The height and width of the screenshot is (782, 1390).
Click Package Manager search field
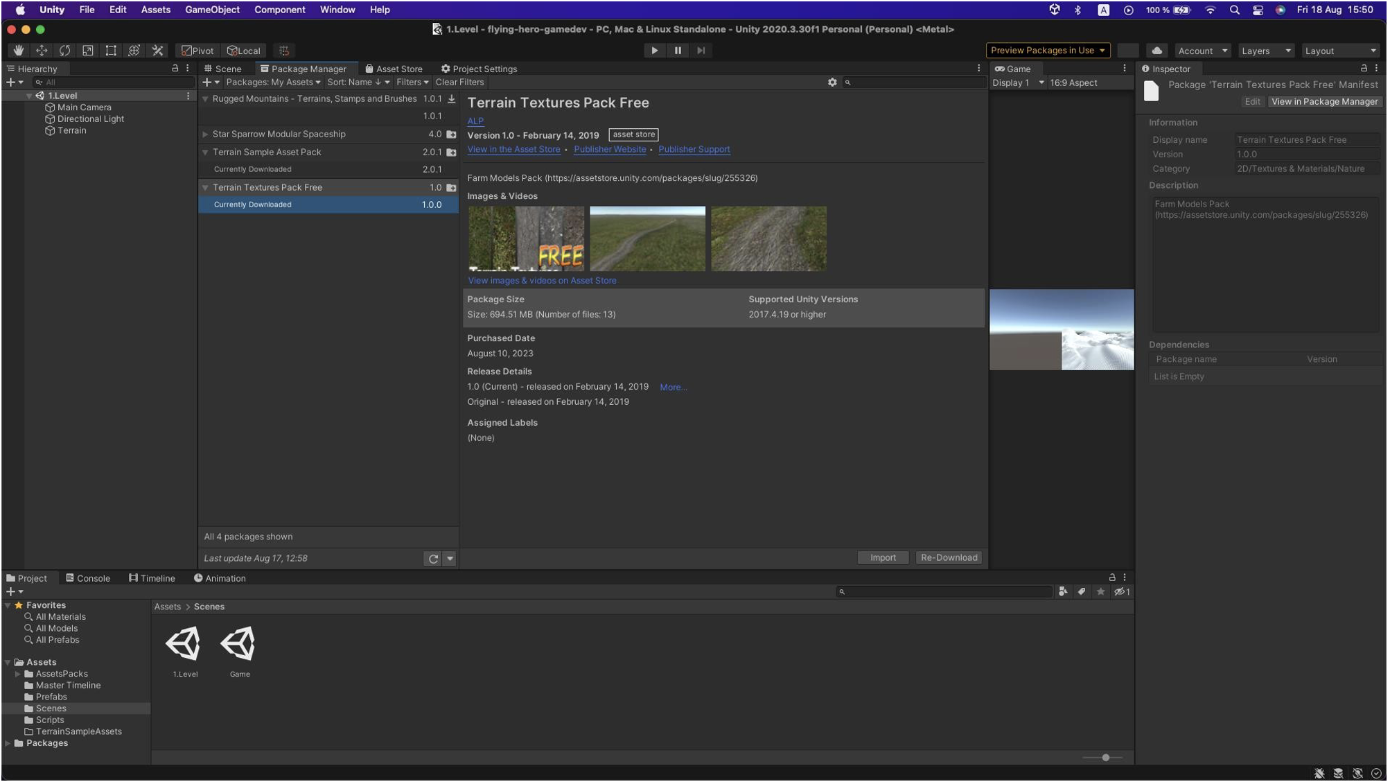[913, 82]
